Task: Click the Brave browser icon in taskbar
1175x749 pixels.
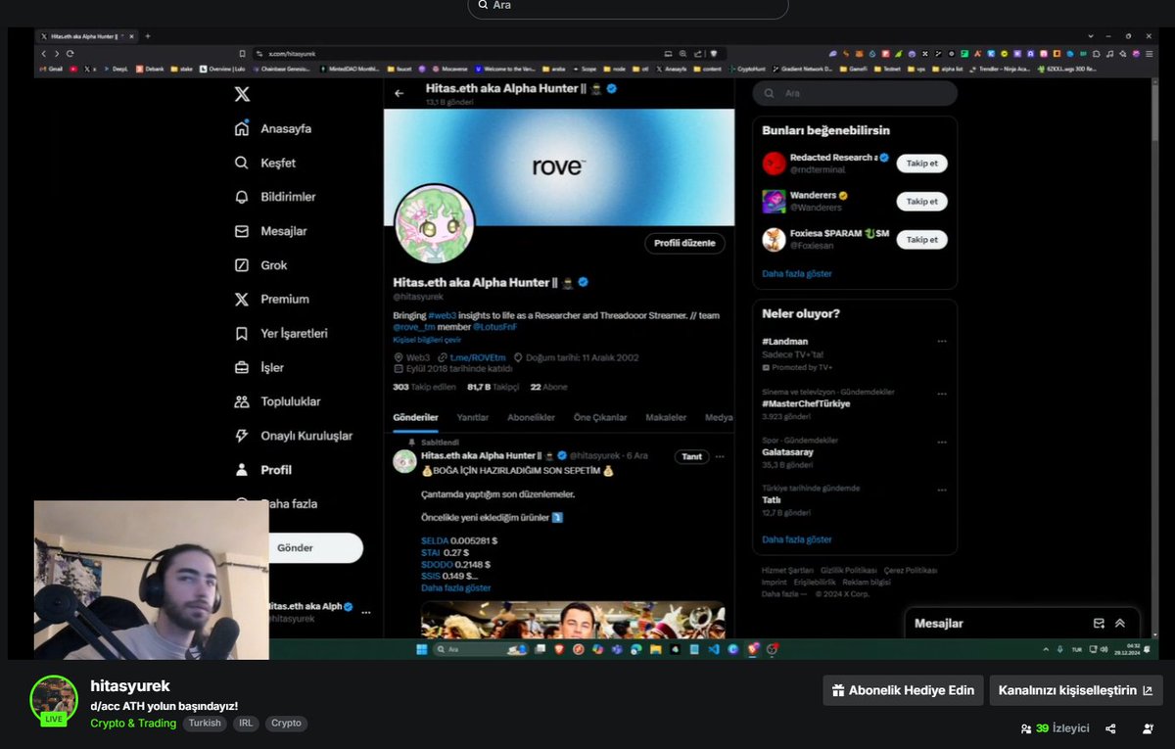Action: point(560,649)
